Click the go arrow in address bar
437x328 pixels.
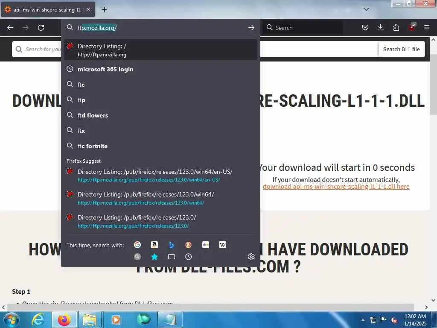pos(251,28)
